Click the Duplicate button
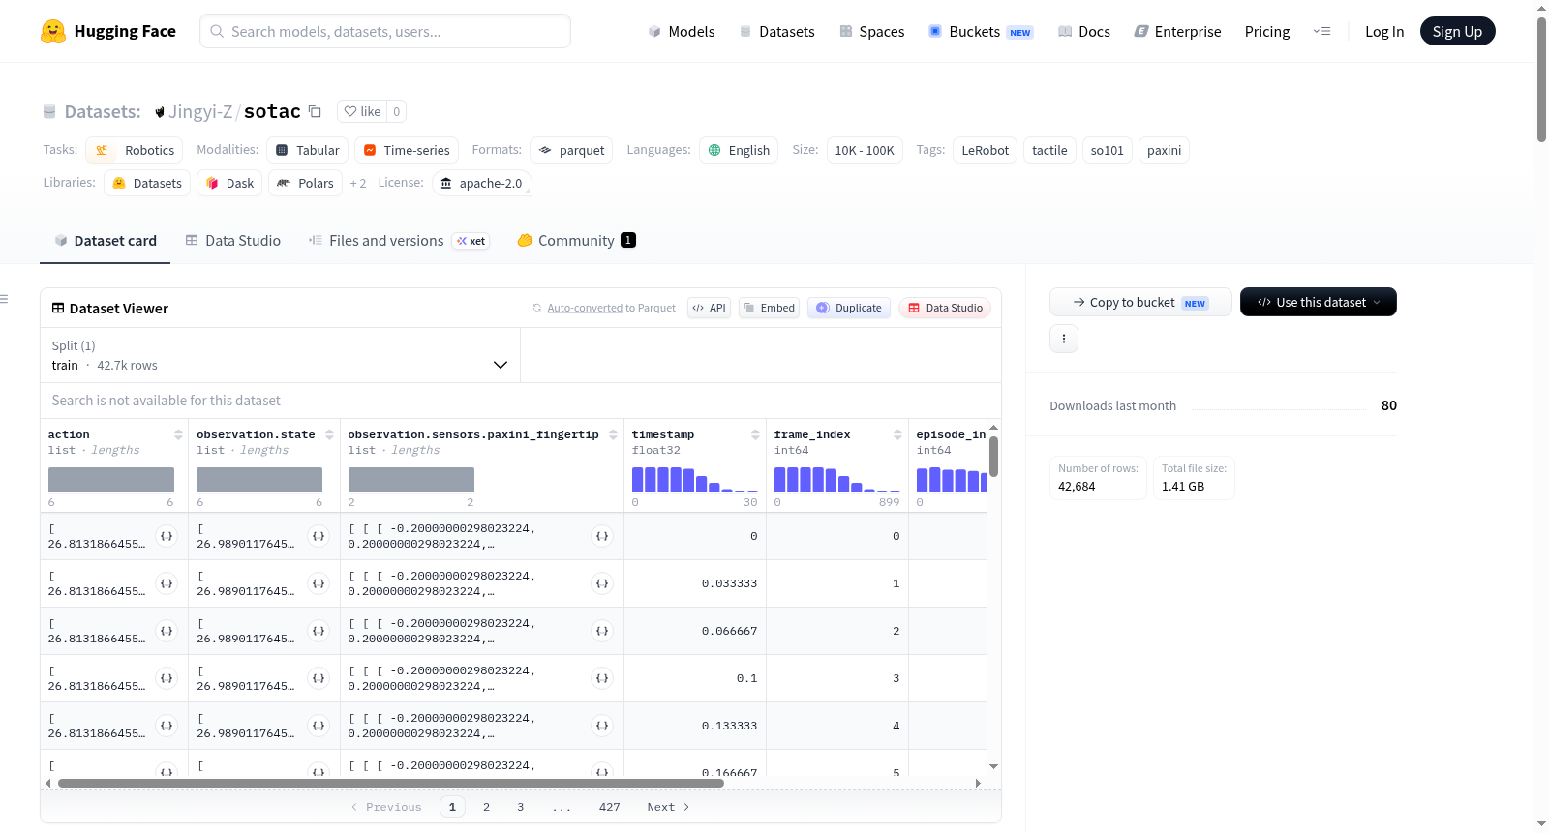The width and height of the screenshot is (1549, 833). [x=849, y=308]
